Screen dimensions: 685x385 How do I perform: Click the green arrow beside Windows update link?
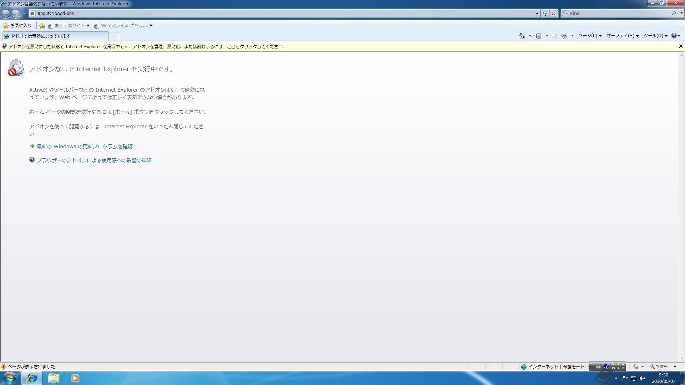tap(32, 146)
